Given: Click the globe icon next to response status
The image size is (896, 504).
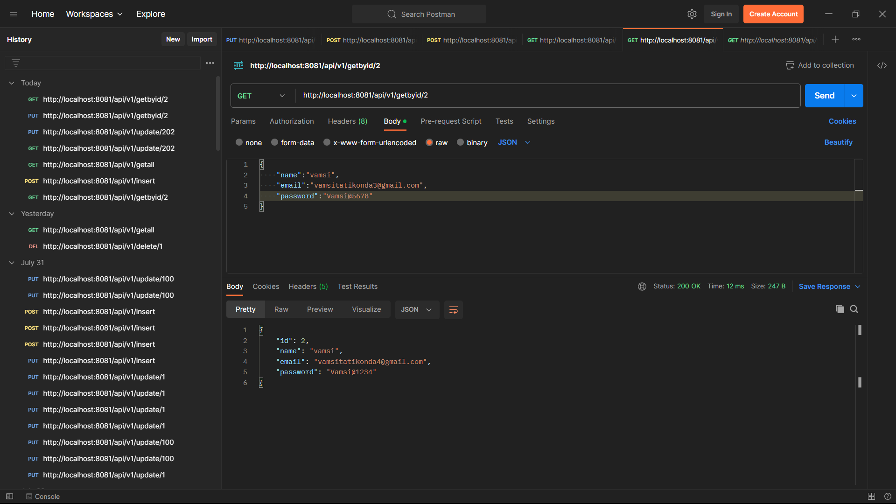Looking at the screenshot, I should pyautogui.click(x=643, y=287).
